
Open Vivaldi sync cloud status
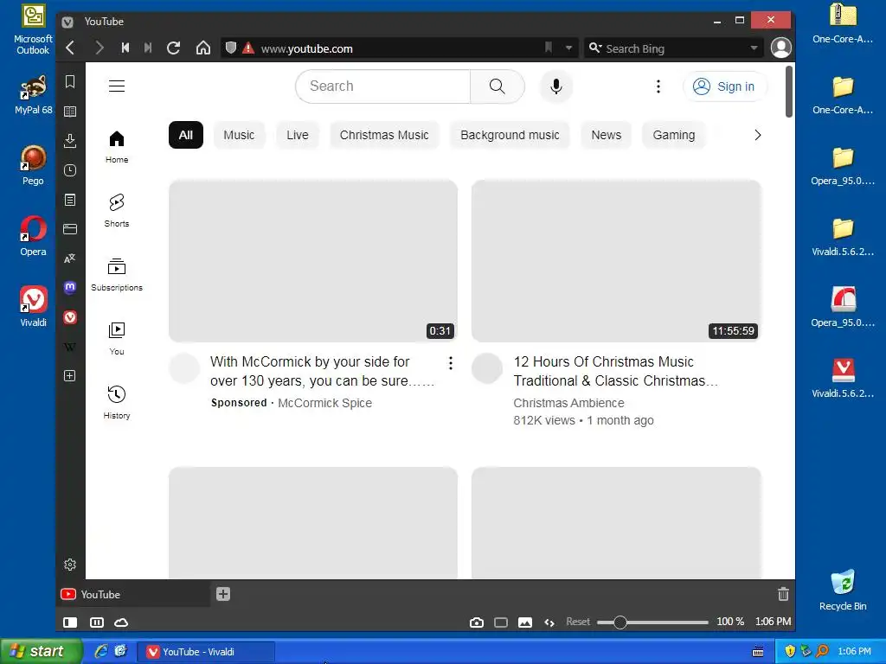click(121, 622)
